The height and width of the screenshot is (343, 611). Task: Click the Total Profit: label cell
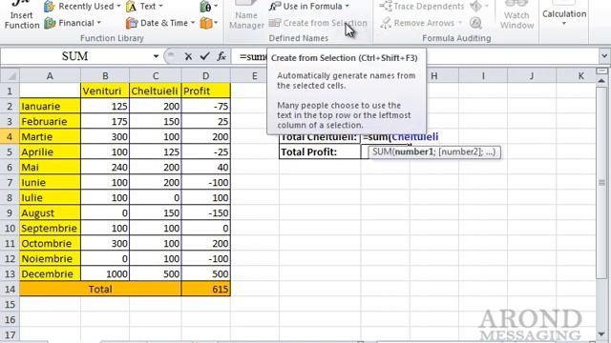320,152
